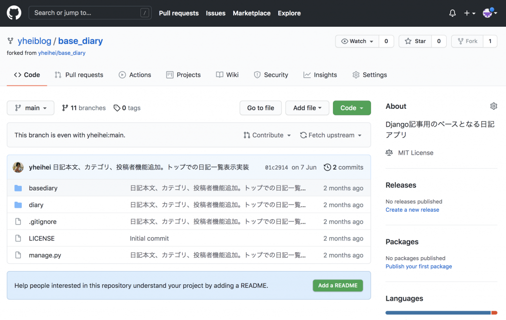Open About settings gear icon
The width and height of the screenshot is (506, 320).
point(494,106)
